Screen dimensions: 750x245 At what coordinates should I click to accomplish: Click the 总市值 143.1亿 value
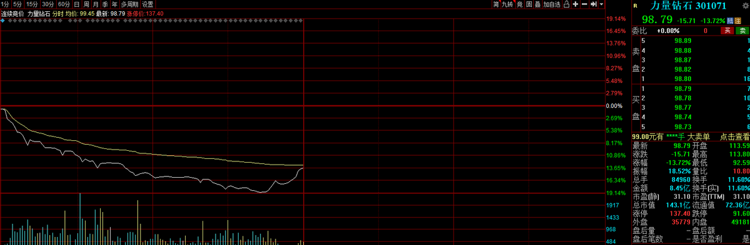pos(677,204)
